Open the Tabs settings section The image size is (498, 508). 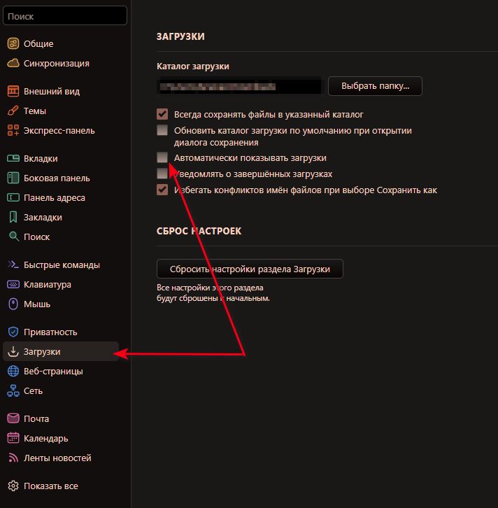(x=41, y=159)
